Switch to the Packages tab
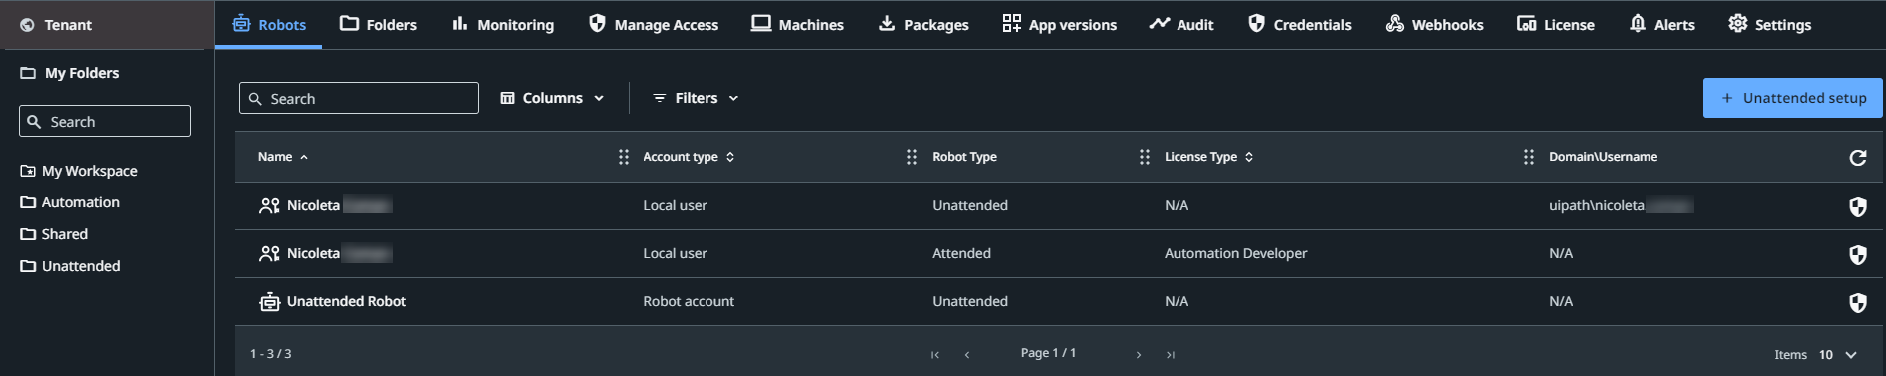Viewport: 1886px width, 376px height. (923, 24)
